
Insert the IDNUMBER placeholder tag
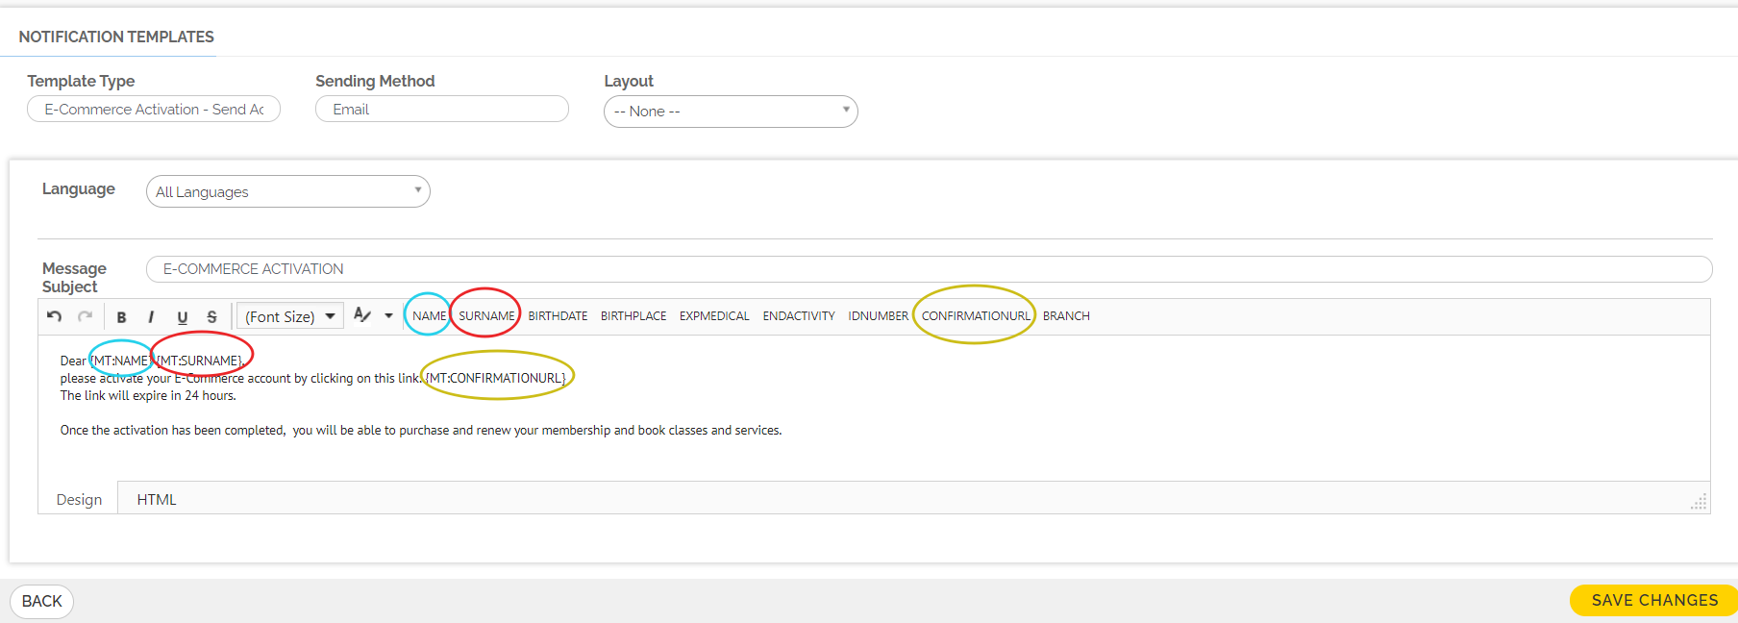point(878,315)
